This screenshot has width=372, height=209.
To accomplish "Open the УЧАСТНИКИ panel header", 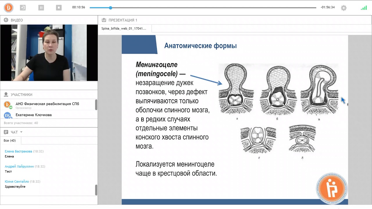I will click(49, 95).
